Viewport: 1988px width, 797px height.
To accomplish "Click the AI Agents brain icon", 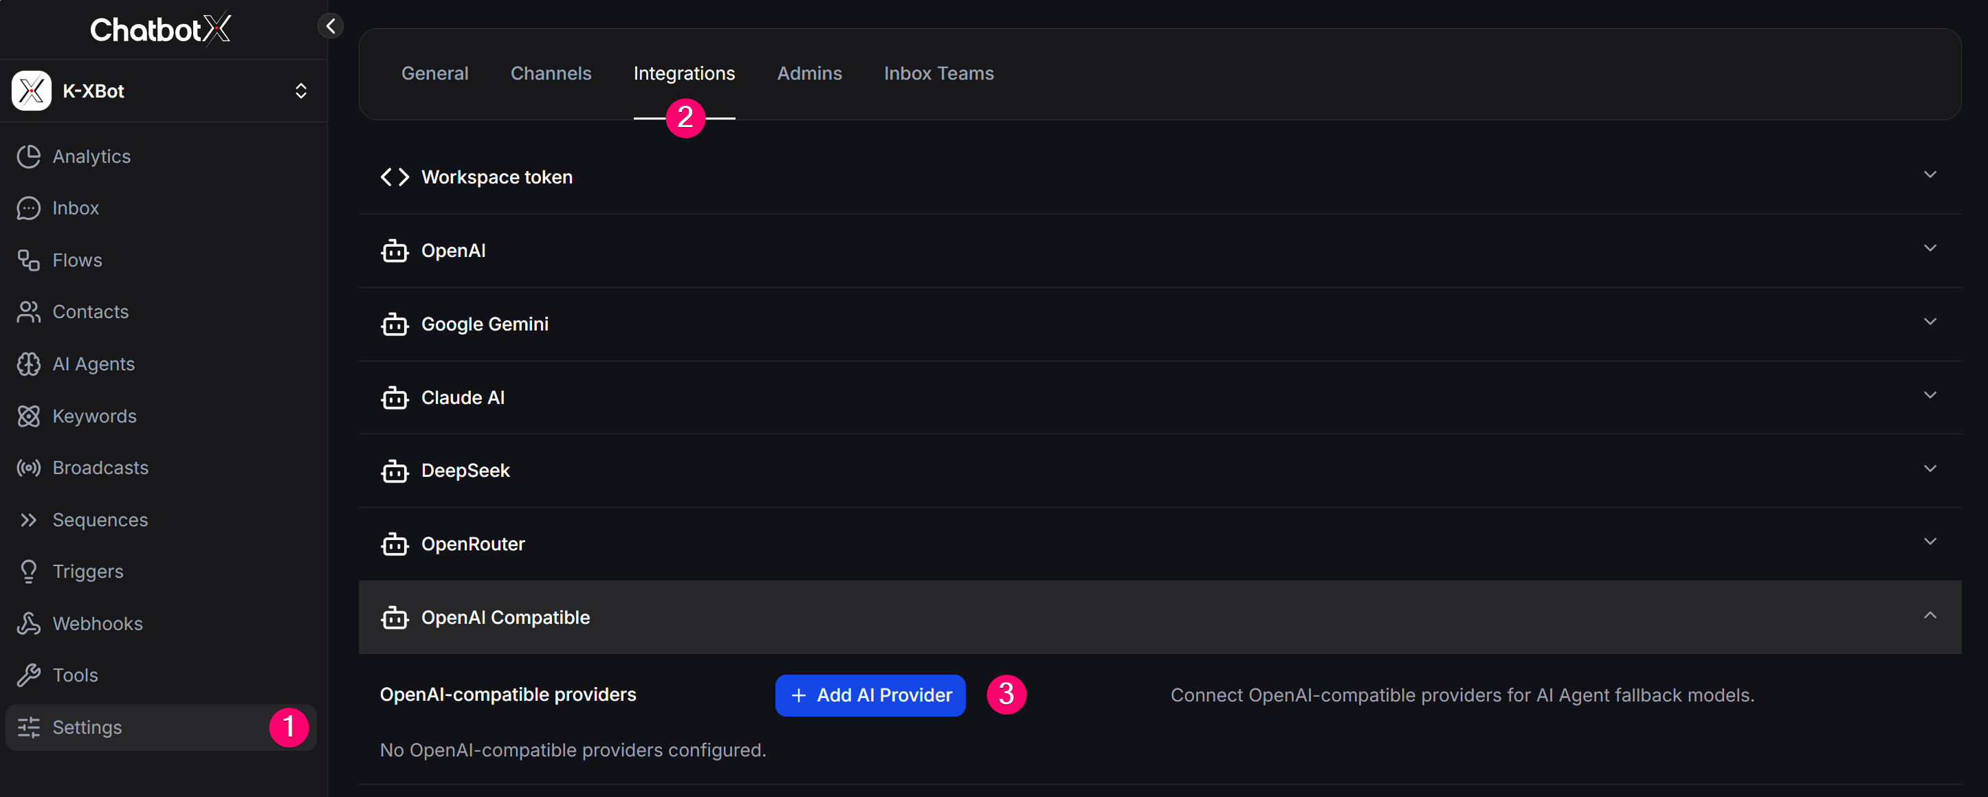I will [x=29, y=364].
